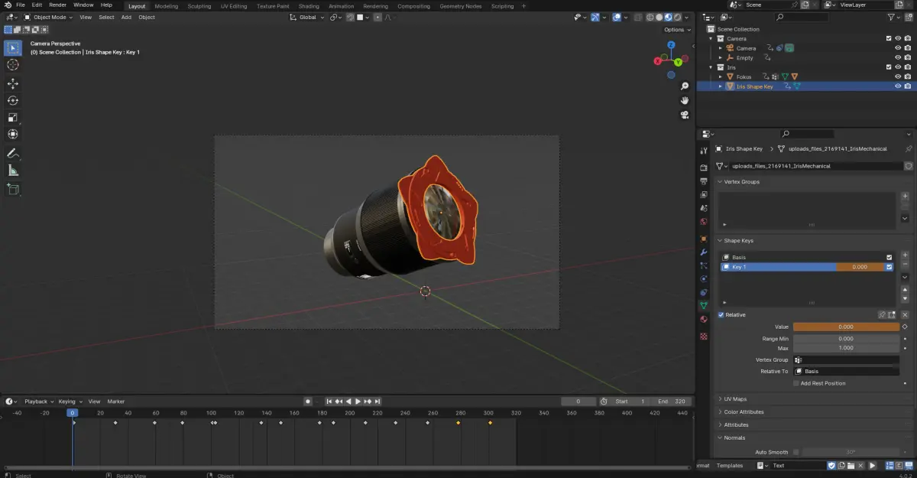The height and width of the screenshot is (478, 917).
Task: Click the Z axis on navigation gizmo
Action: [671, 45]
